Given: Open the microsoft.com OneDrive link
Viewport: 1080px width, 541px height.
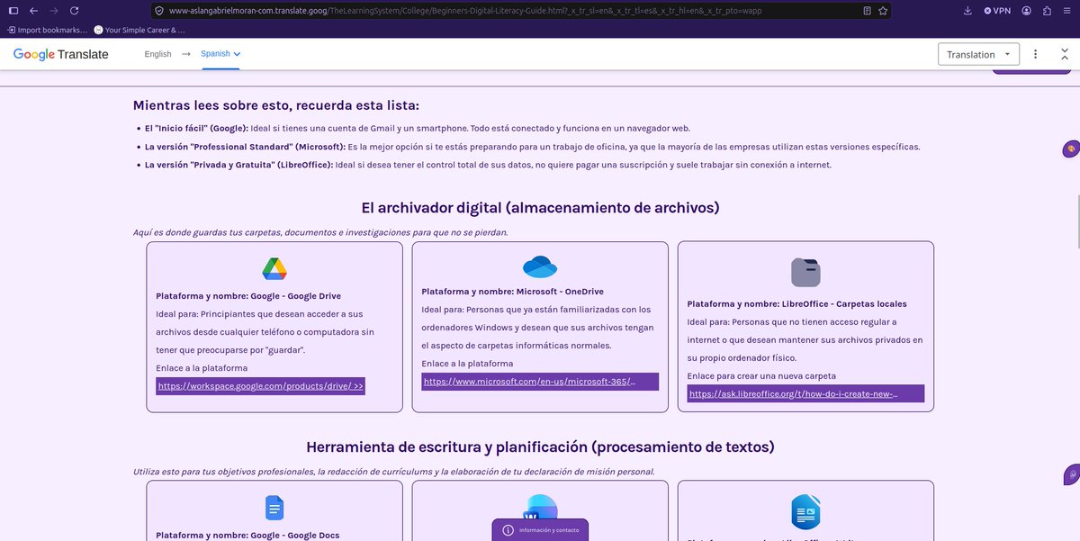Looking at the screenshot, I should tap(540, 382).
